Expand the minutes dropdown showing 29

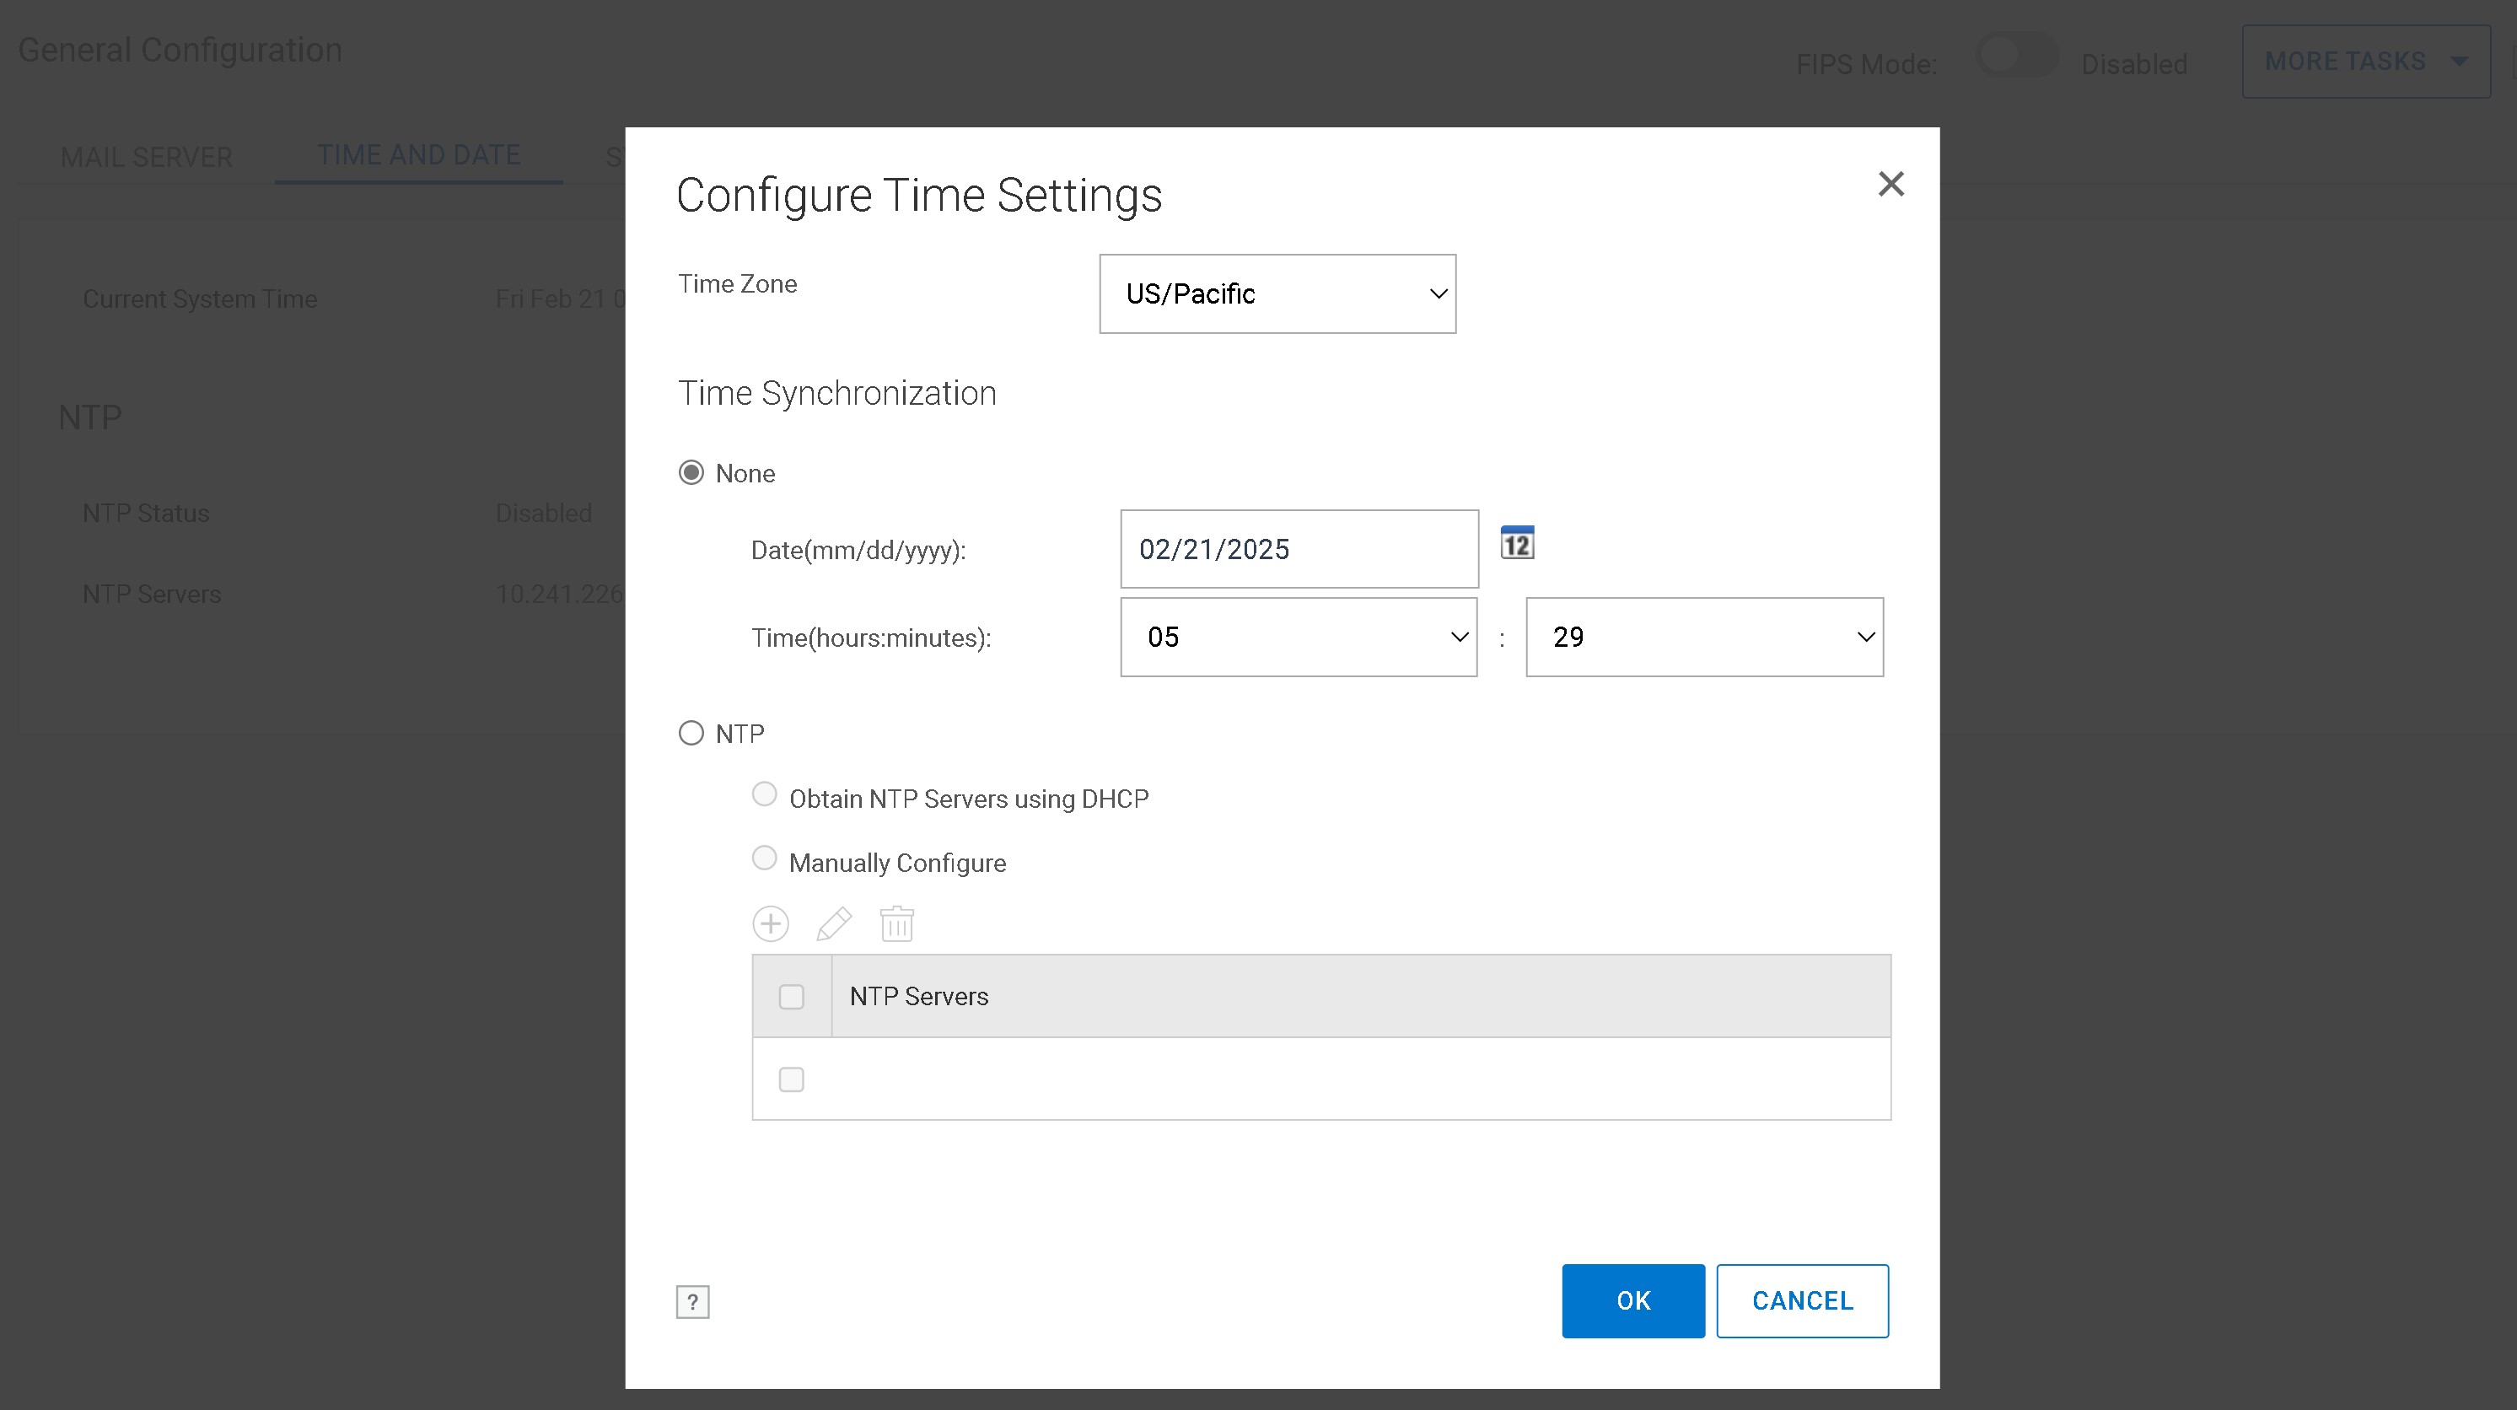pyautogui.click(x=1704, y=637)
